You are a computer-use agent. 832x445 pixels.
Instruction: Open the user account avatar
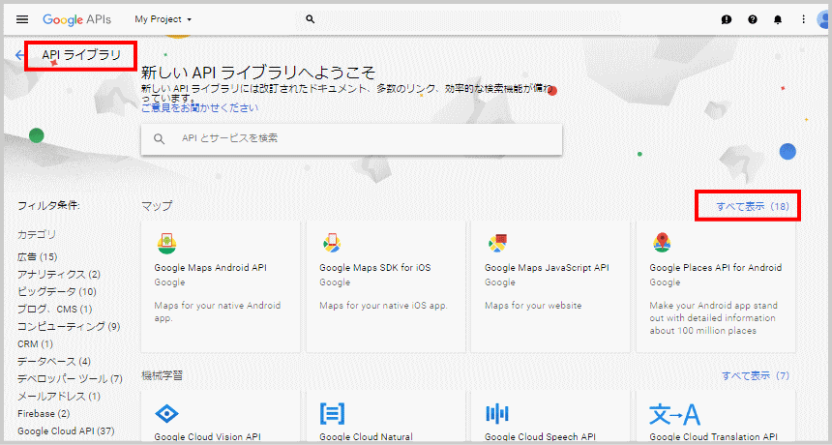pos(824,19)
